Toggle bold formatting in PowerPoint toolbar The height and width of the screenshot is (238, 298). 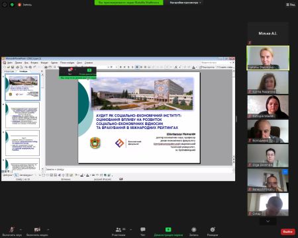click(121, 67)
